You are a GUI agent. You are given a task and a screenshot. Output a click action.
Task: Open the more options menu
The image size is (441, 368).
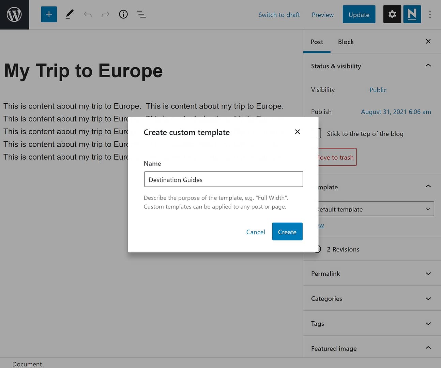(x=430, y=14)
